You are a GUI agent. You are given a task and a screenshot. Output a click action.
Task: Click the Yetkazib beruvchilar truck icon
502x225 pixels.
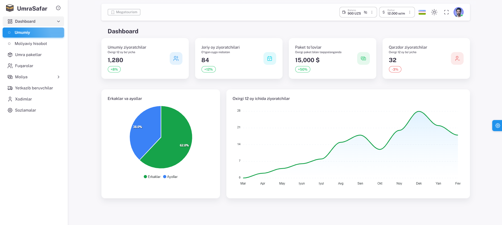click(10, 88)
